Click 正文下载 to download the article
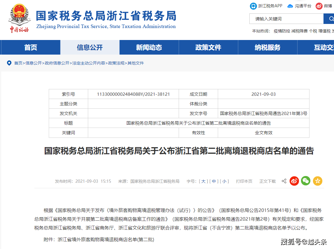 [x=267, y=181]
